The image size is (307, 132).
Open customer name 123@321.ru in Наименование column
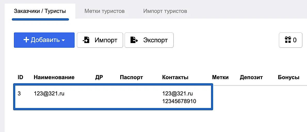point(49,94)
